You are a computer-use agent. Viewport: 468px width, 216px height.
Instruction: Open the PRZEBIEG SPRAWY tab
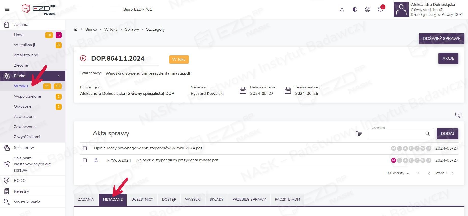(249, 199)
